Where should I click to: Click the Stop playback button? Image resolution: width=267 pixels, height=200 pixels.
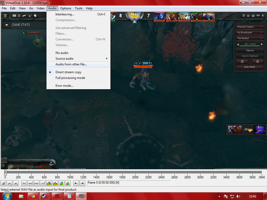click(3, 183)
